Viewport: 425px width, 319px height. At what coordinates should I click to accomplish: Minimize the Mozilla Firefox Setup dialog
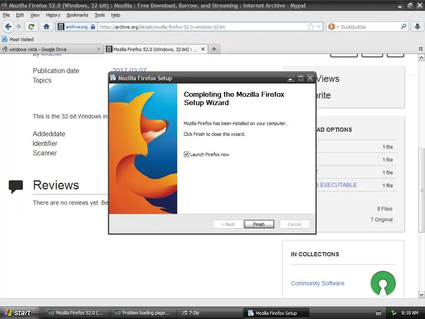(290, 78)
